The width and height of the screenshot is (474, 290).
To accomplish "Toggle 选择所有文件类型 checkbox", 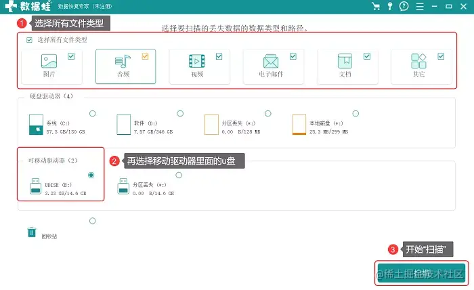I will (x=29, y=40).
